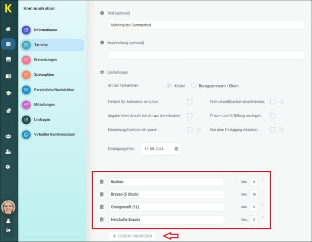Open the open-book icon in the sidebar

click(9, 76)
